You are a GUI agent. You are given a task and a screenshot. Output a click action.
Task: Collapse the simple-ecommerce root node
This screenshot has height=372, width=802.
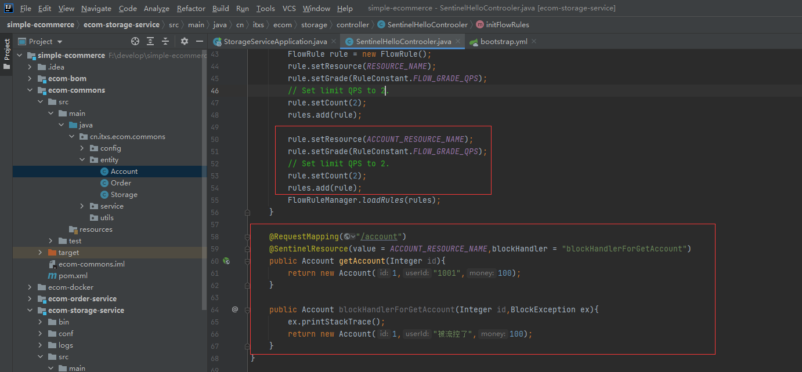[x=19, y=56]
